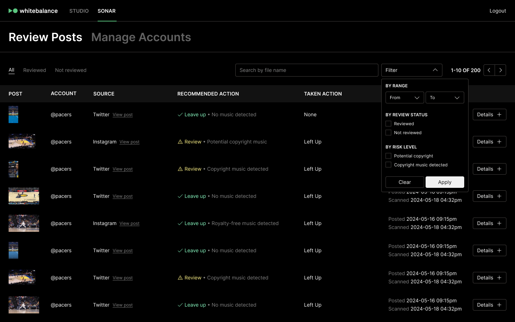Go to next page arrow

(500, 70)
